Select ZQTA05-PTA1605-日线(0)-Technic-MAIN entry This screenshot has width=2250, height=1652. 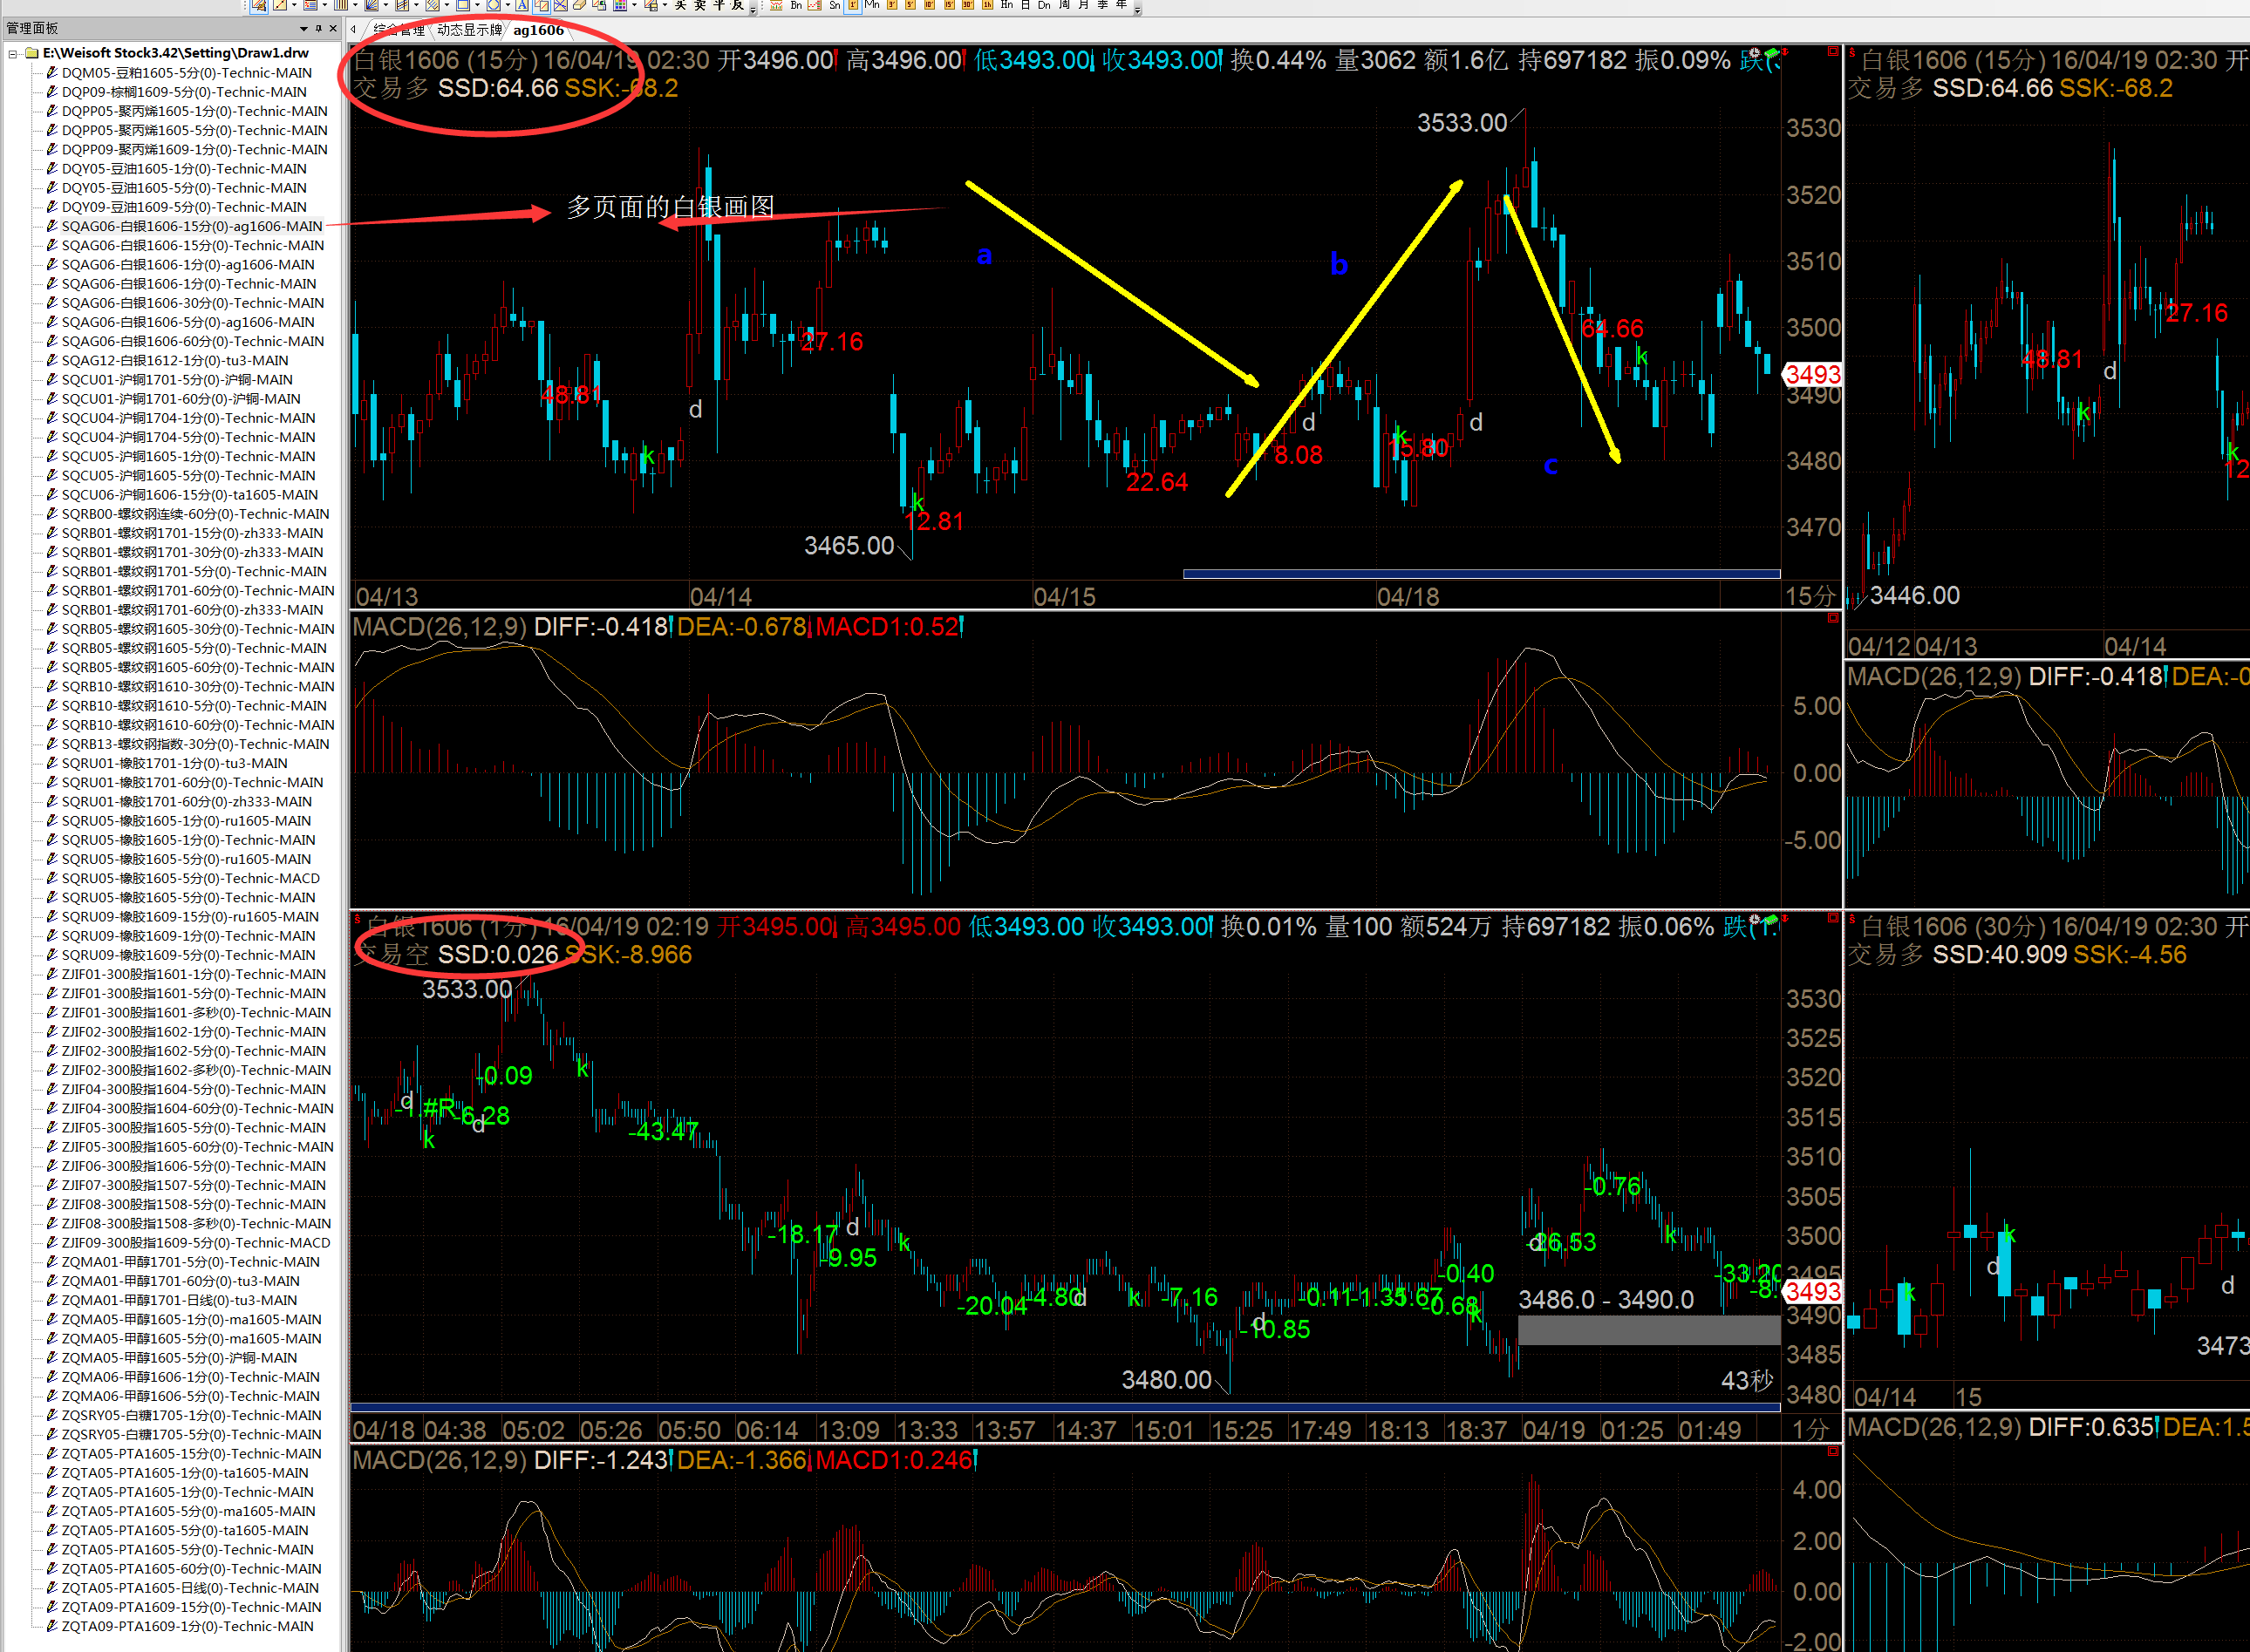191,1588
